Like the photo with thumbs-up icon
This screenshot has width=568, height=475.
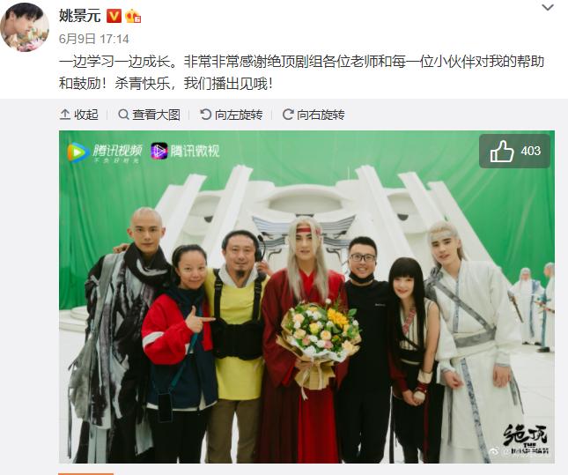click(x=502, y=152)
